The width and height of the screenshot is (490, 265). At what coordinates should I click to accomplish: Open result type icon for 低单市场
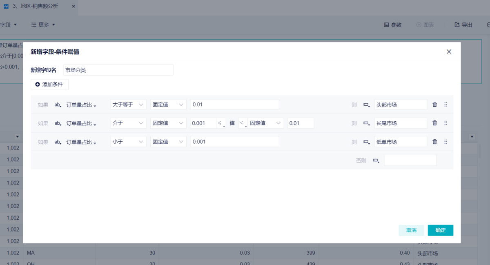[x=367, y=142]
